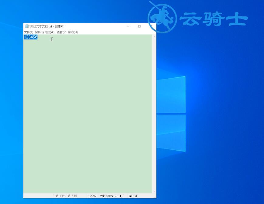This screenshot has width=264, height=204.
Task: Minimize the 记事本 window
Action: tap(128, 26)
